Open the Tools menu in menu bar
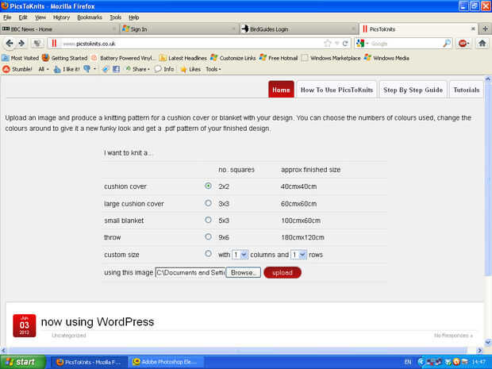492x369 pixels. (116, 17)
